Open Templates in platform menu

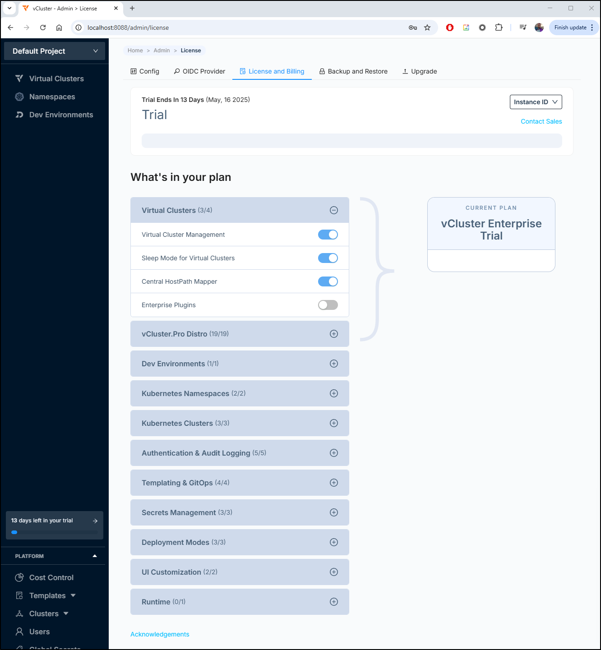point(47,595)
